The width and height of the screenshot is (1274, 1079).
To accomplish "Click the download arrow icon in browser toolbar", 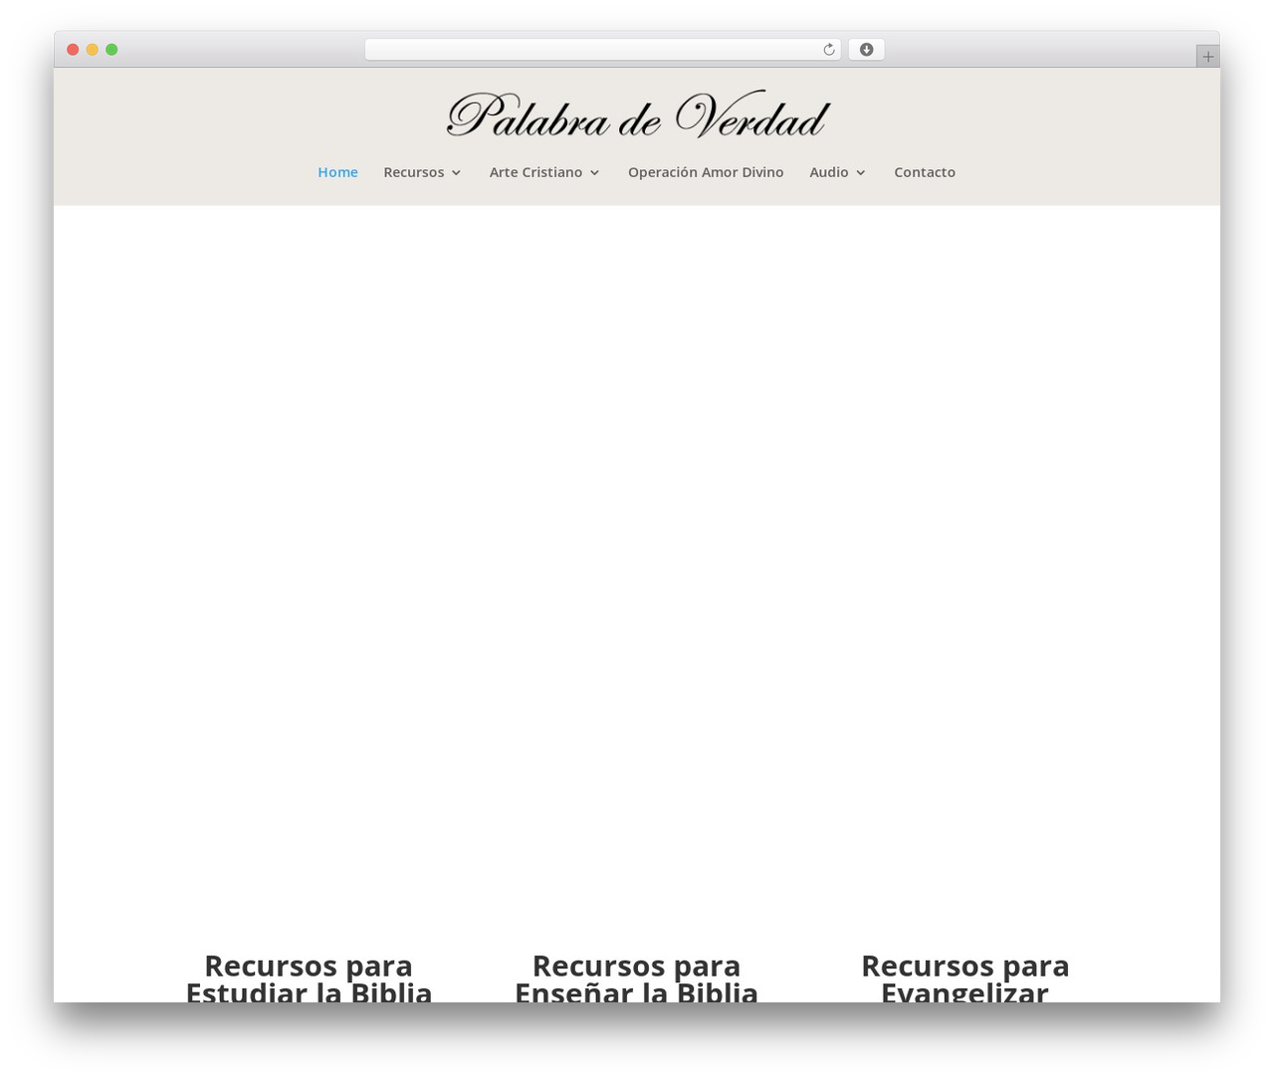I will click(x=866, y=50).
